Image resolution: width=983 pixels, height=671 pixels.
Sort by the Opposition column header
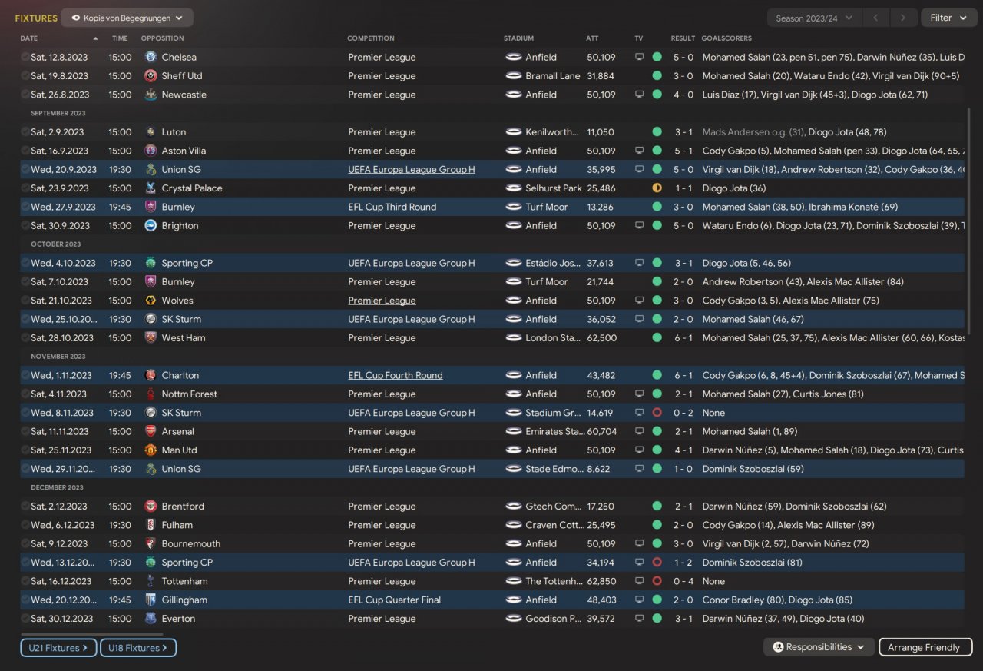coord(162,38)
